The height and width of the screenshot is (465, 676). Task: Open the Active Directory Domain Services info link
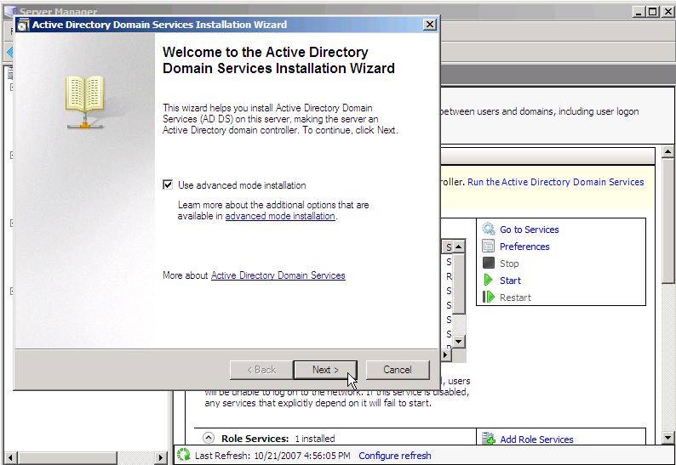[x=278, y=275]
